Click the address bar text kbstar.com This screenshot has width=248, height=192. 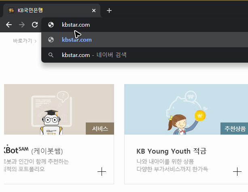point(76,25)
